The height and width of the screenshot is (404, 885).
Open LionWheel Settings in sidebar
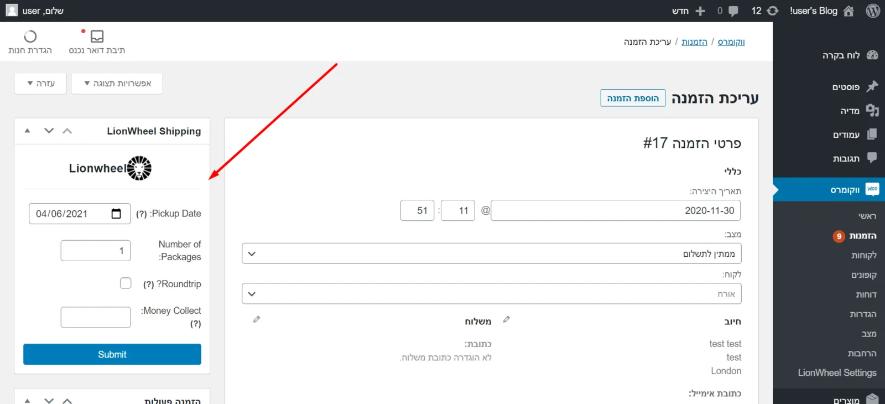837,373
